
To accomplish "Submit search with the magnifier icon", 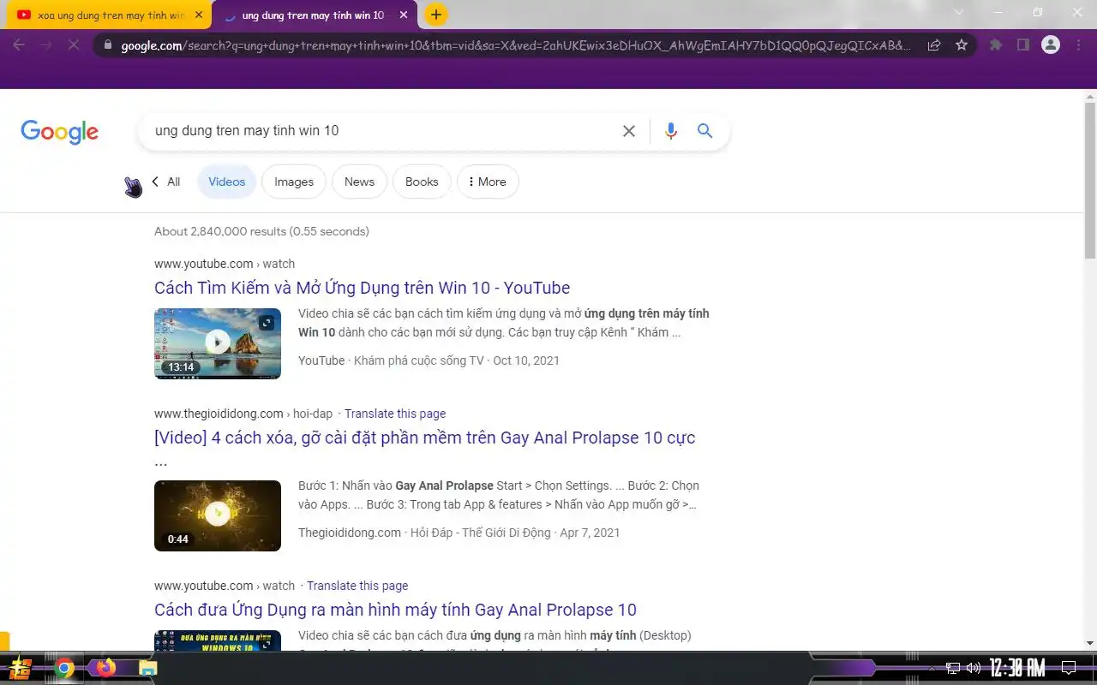I will point(704,131).
